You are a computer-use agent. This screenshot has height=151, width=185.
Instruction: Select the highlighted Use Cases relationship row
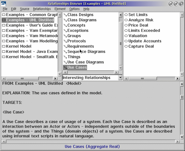click(75, 67)
